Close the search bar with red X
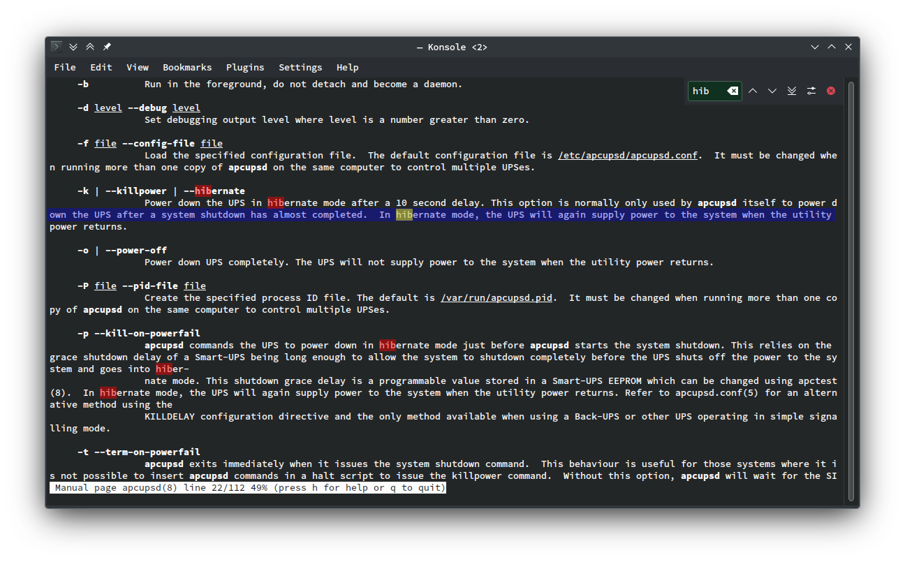The width and height of the screenshot is (905, 562). coord(831,91)
